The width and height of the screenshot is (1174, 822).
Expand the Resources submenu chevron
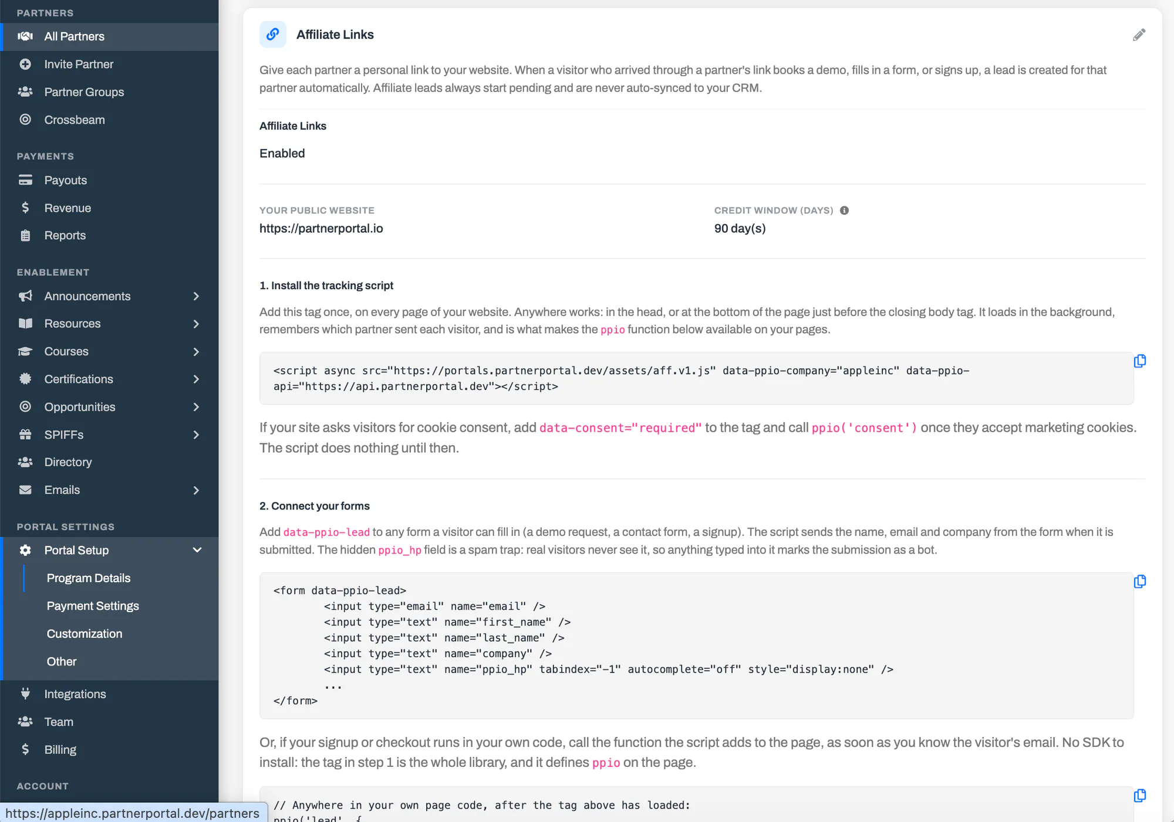coord(197,324)
